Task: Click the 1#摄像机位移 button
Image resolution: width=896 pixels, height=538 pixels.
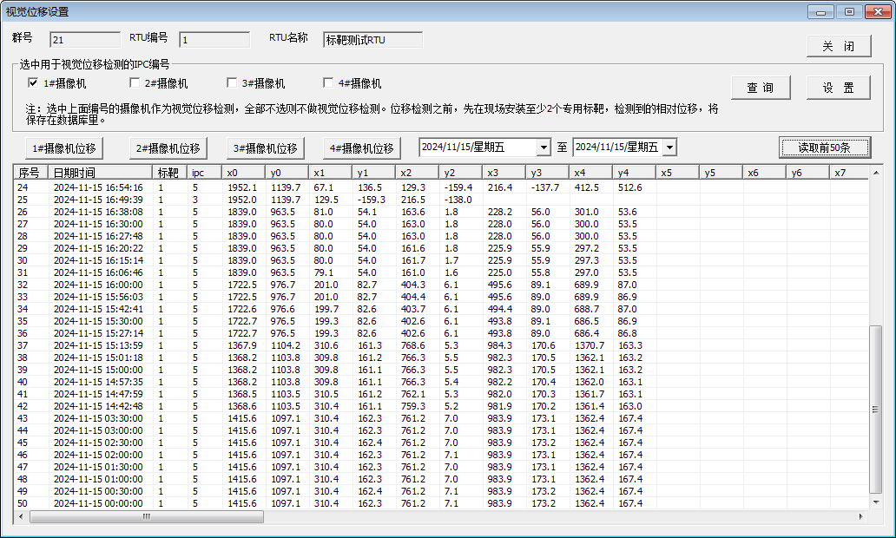Action: point(63,148)
